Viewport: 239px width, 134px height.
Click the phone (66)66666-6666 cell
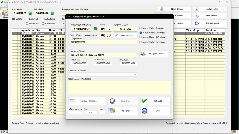pos(214,33)
